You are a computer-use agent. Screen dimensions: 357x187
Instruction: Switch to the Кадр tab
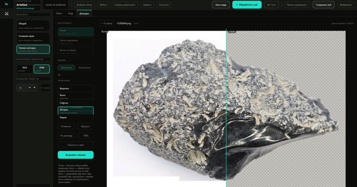click(x=70, y=14)
